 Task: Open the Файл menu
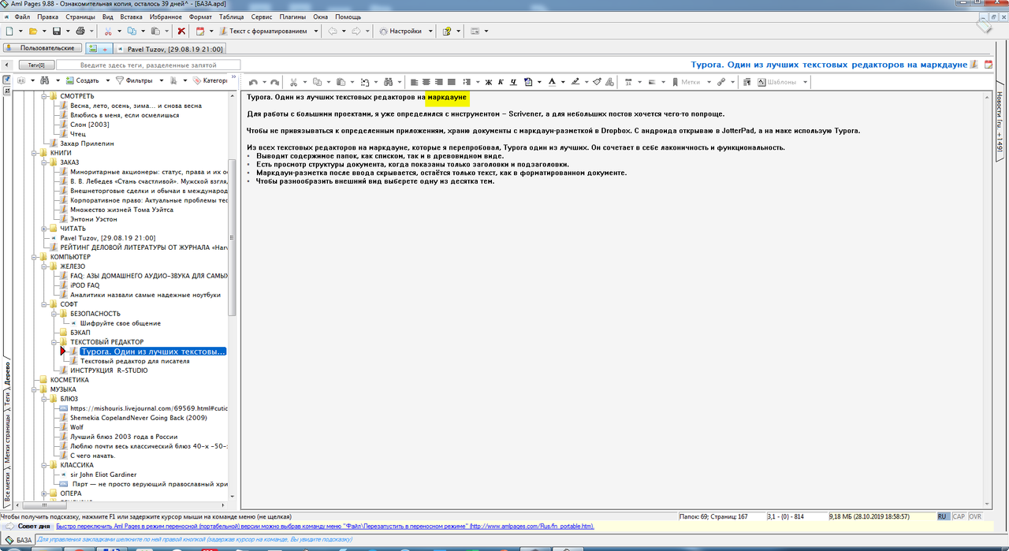point(22,17)
